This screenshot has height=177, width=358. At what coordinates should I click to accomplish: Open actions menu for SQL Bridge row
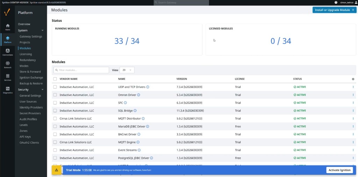(353, 110)
